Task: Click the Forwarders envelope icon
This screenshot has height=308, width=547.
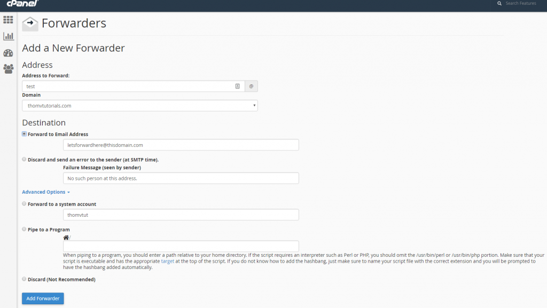Action: click(30, 24)
